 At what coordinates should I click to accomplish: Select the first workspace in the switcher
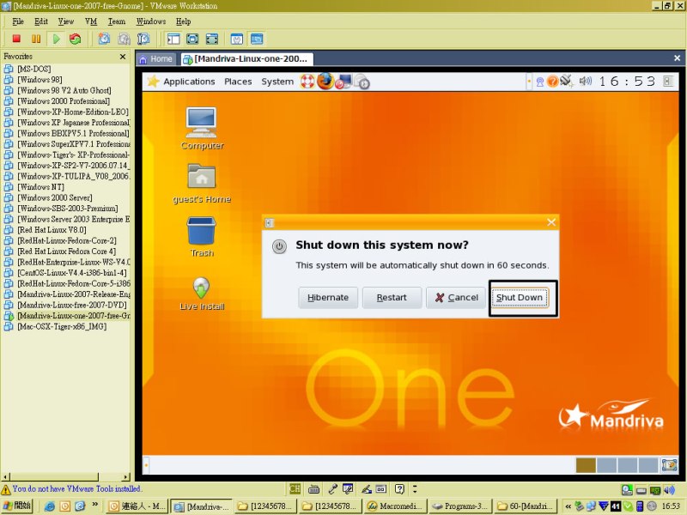coord(586,465)
